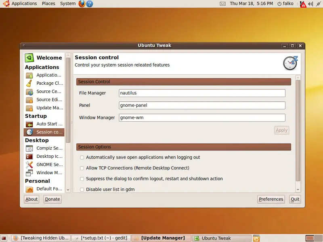Open the Update Manager sidebar icon
The width and height of the screenshot is (323, 242).
[x=29, y=108]
